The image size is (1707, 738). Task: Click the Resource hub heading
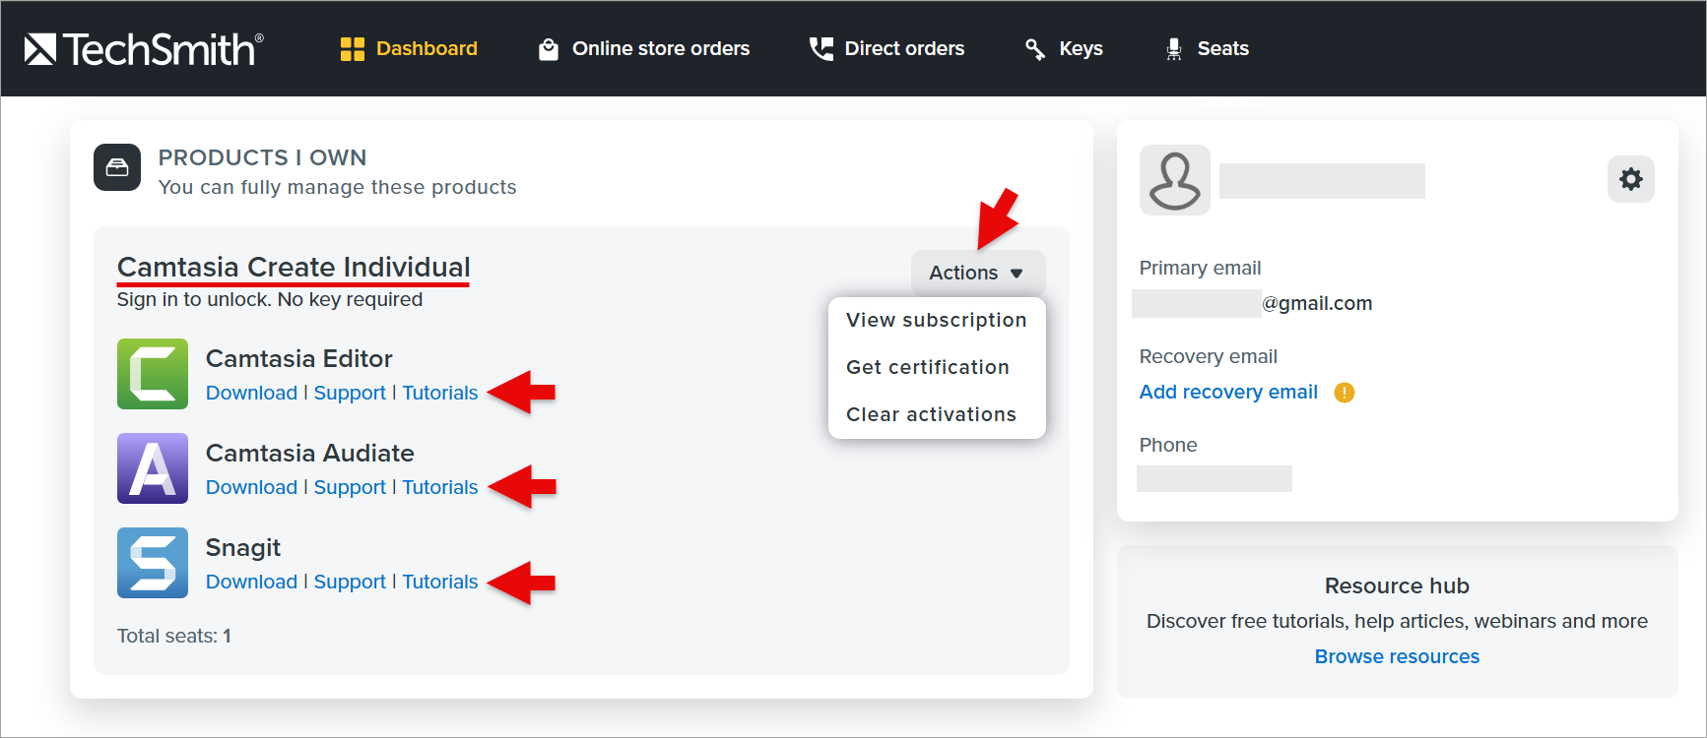1397,585
